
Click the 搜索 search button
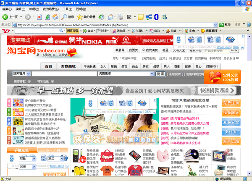(160, 74)
